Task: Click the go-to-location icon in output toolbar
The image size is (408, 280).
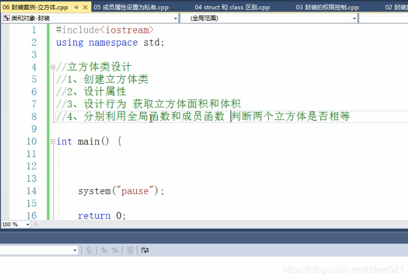Action: tap(89, 250)
